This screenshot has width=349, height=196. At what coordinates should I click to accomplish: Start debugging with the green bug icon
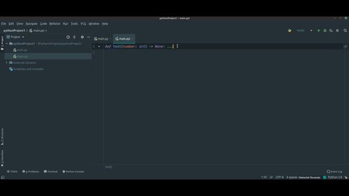(325, 30)
